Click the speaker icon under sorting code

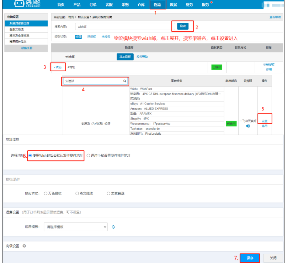(248, 126)
